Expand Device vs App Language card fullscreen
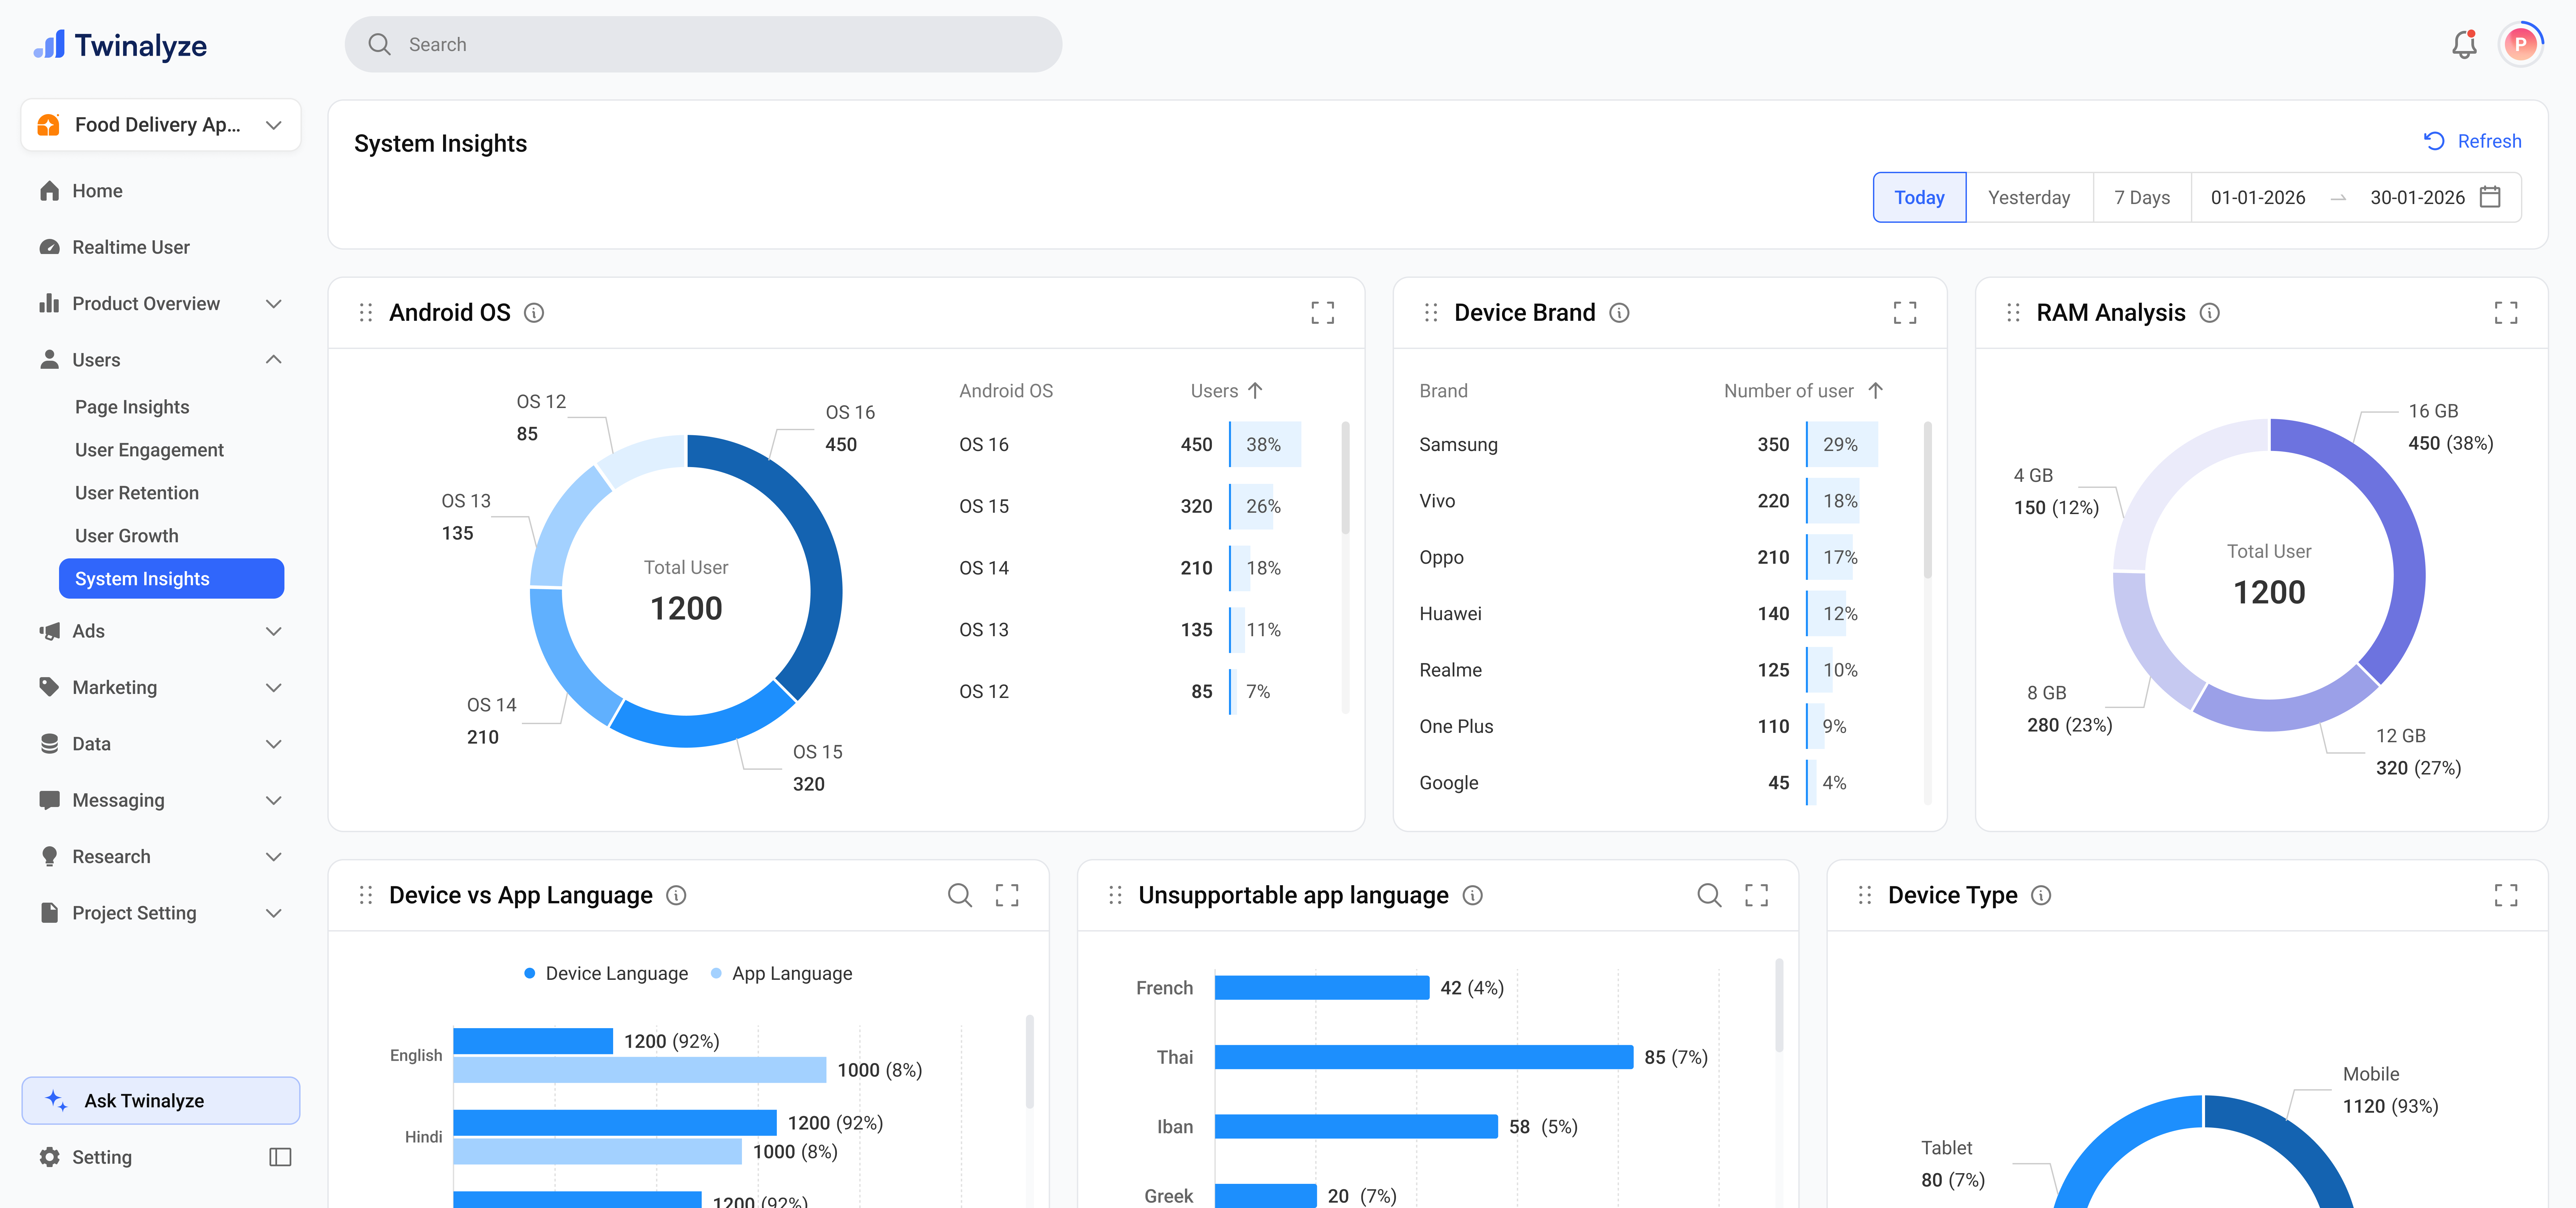2576x1208 pixels. pos(1007,895)
